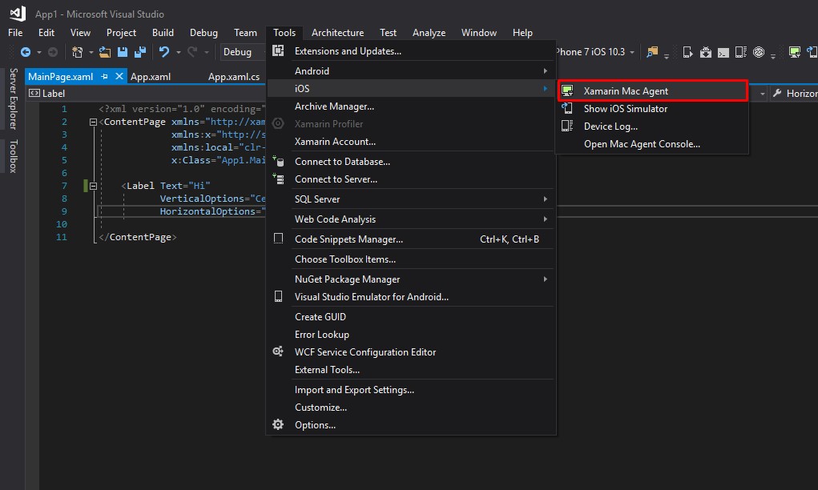The height and width of the screenshot is (490, 818).
Task: Click the device run icon in toolbar
Action: (687, 51)
